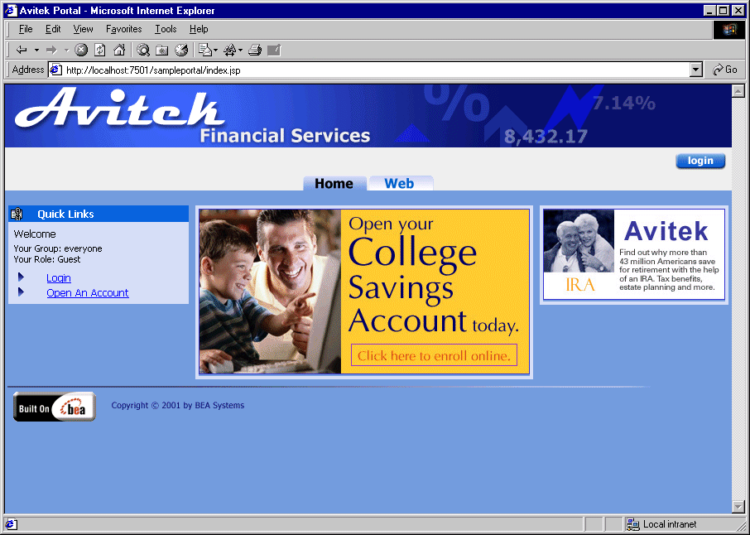The height and width of the screenshot is (535, 750).
Task: Click the Quick Links header icon
Action: click(x=17, y=214)
